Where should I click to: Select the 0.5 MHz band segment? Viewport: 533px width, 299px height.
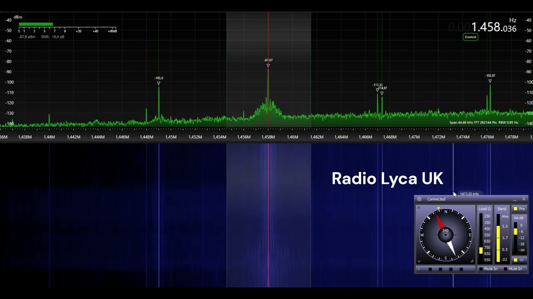pos(505,250)
